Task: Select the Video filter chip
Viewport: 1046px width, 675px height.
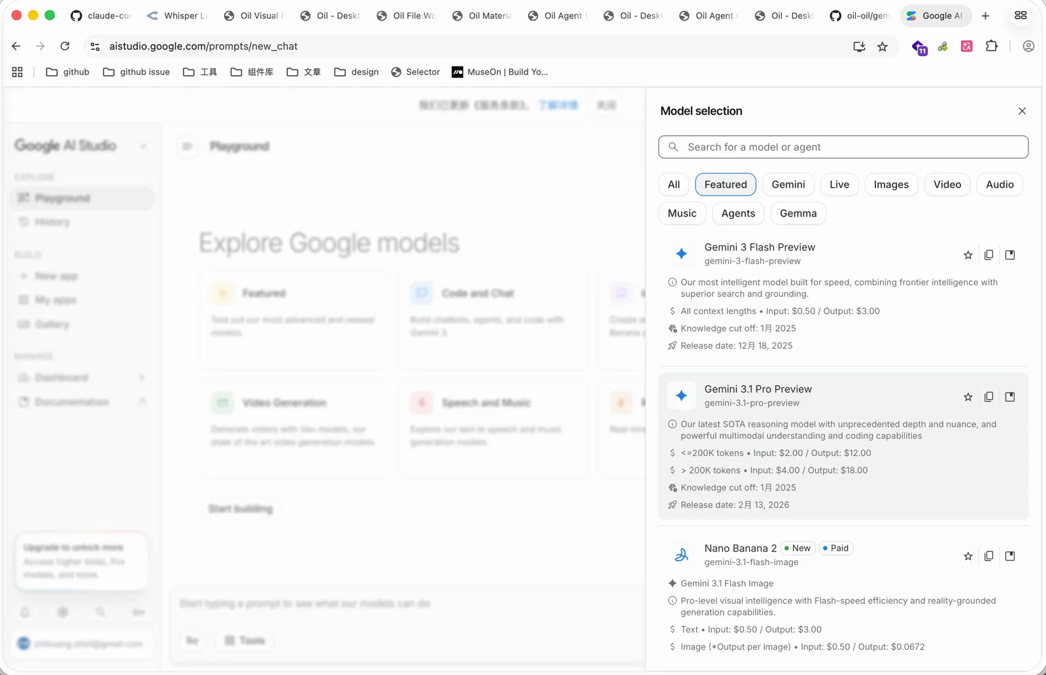Action: [947, 184]
